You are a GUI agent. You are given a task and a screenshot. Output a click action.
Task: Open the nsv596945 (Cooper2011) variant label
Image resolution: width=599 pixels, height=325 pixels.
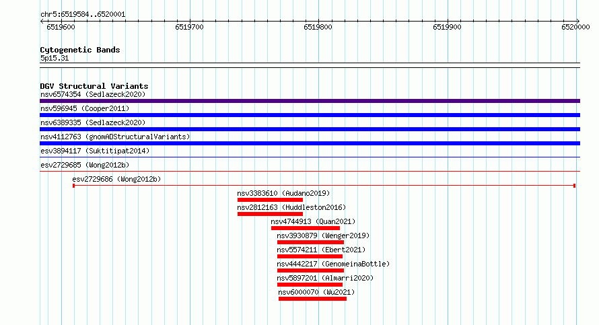pos(85,108)
